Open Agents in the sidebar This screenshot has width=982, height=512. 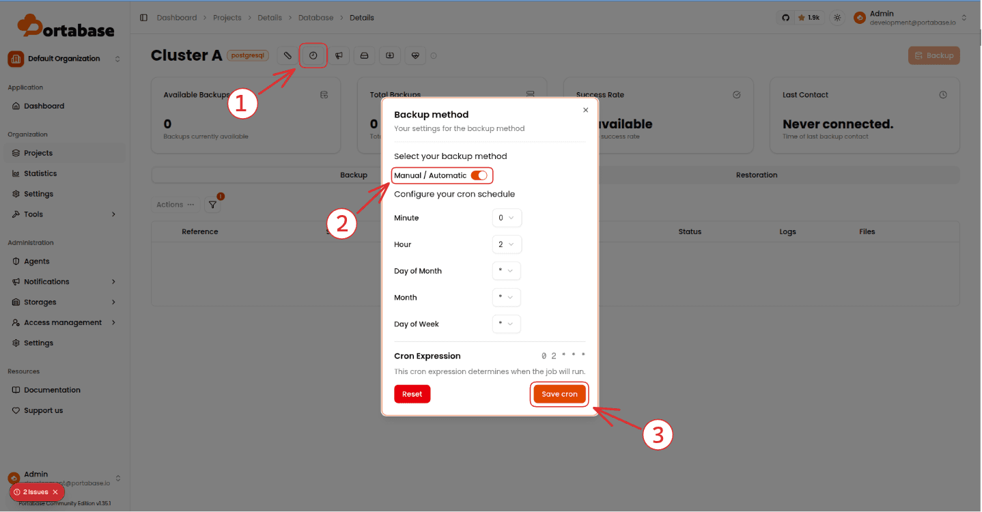(x=65, y=261)
